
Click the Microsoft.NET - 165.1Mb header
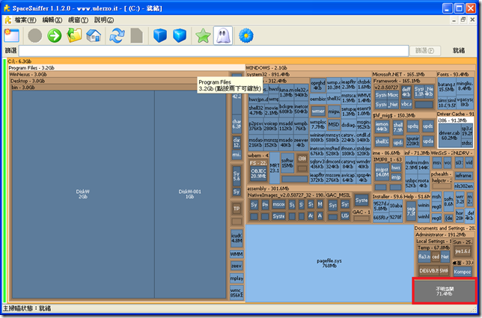click(403, 74)
